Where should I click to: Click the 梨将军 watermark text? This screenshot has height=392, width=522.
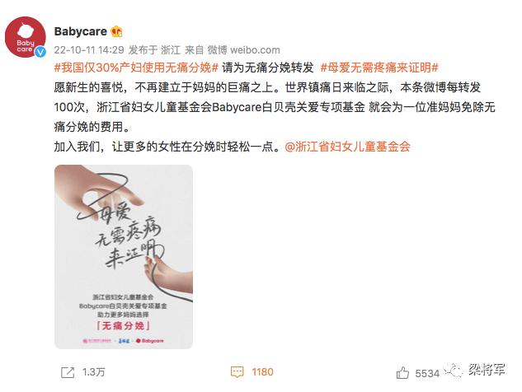[x=487, y=370]
